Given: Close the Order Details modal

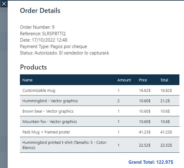Looking at the screenshot, I should [4, 4].
